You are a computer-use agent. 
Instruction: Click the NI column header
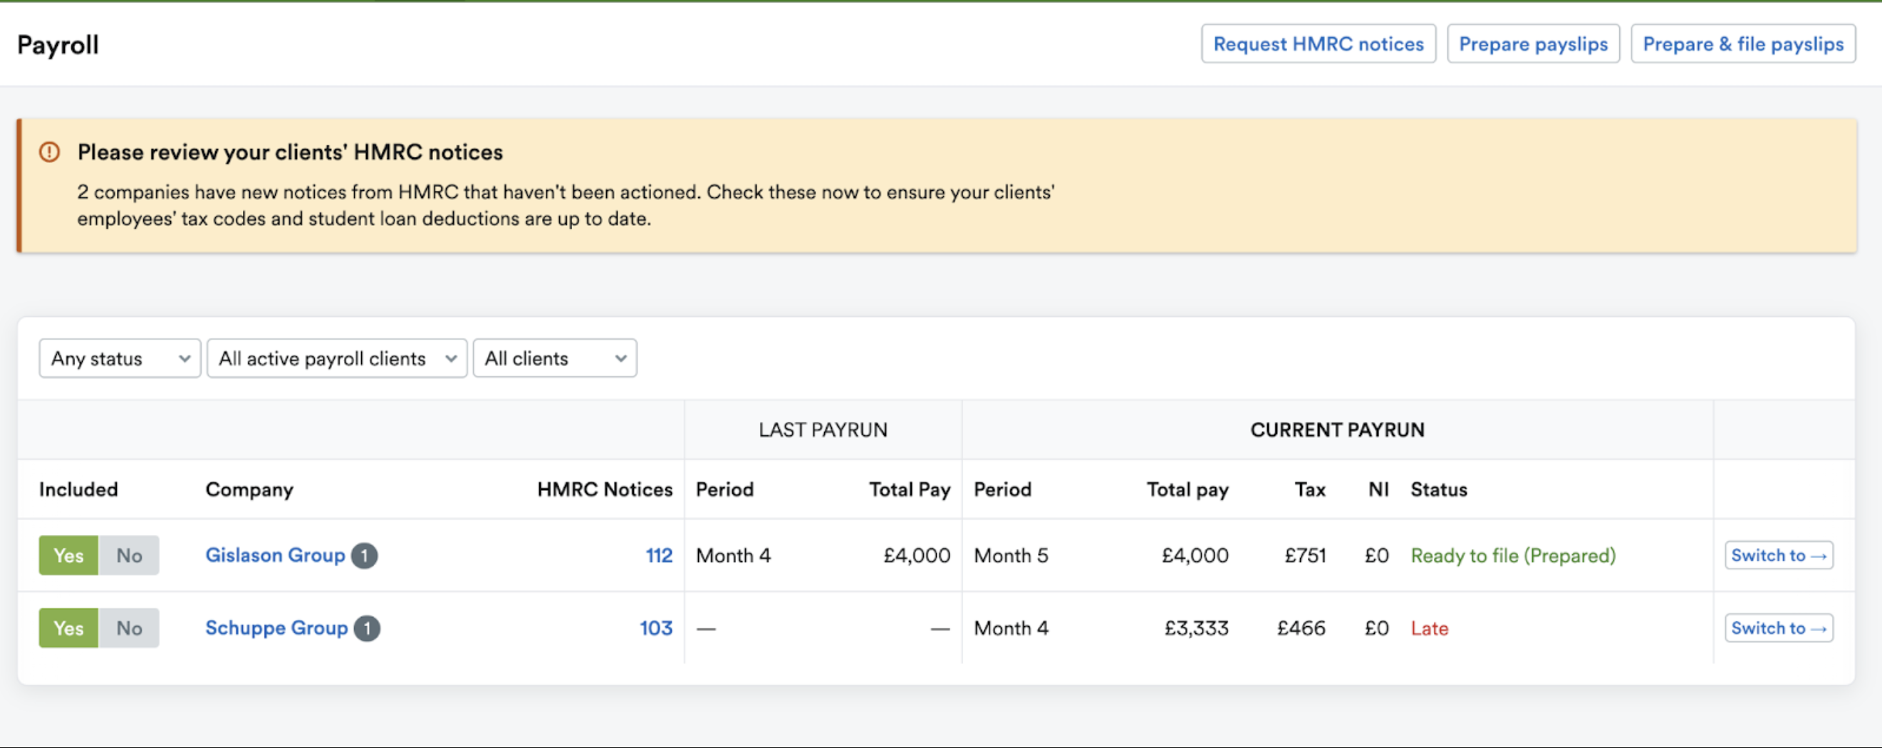click(x=1378, y=489)
